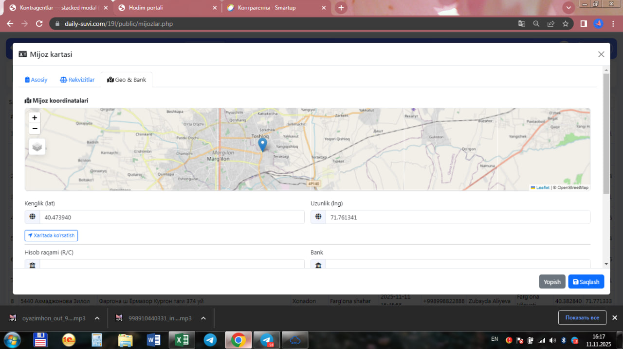Open the map layers control
Viewport: 623px width, 349px height.
(37, 147)
